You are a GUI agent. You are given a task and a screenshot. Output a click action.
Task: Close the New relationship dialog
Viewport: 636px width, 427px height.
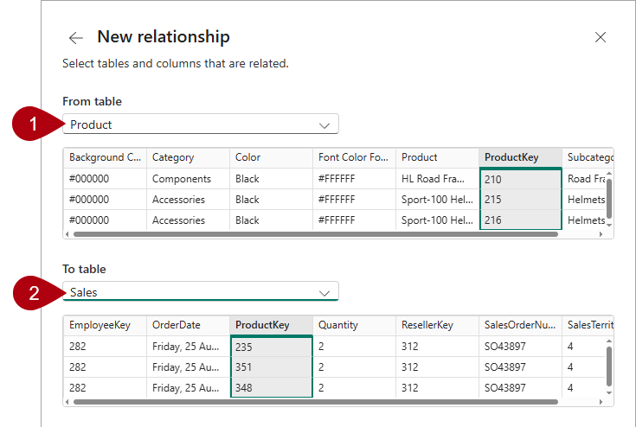601,37
